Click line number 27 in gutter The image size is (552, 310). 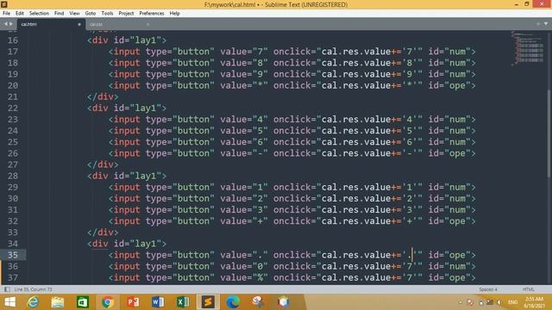point(13,164)
